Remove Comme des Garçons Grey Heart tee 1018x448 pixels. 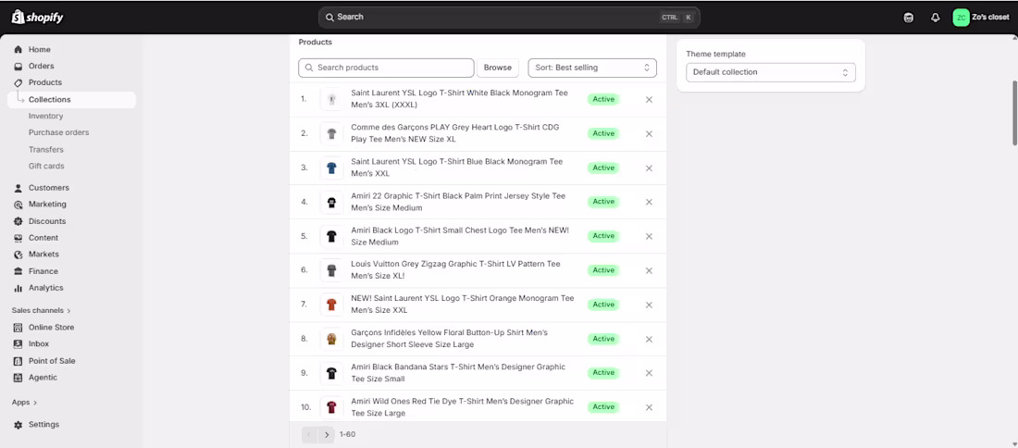pos(649,133)
